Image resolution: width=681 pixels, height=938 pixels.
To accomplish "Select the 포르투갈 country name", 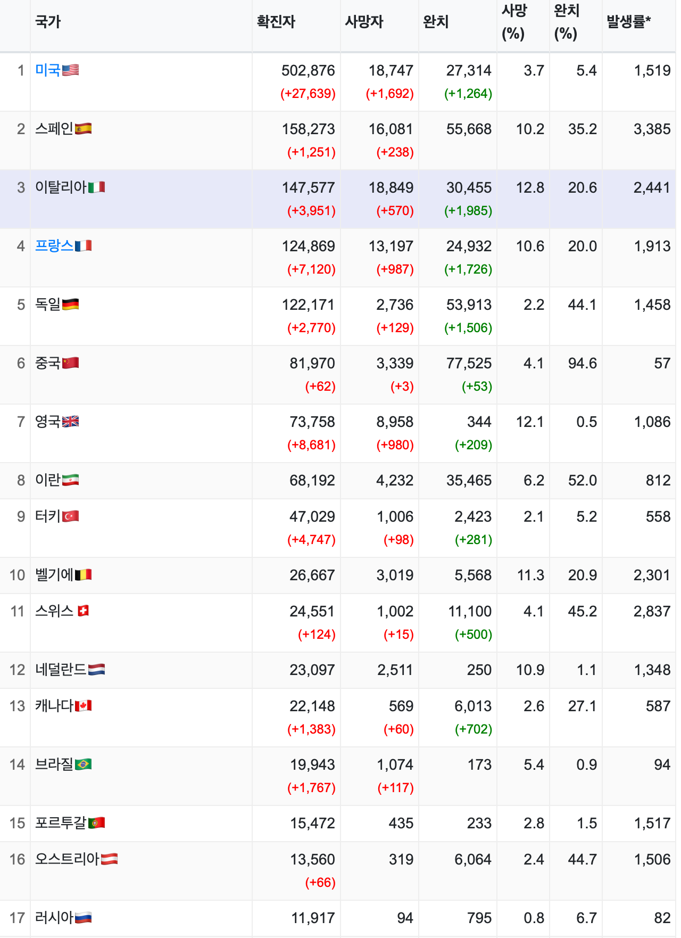I will pos(61,823).
